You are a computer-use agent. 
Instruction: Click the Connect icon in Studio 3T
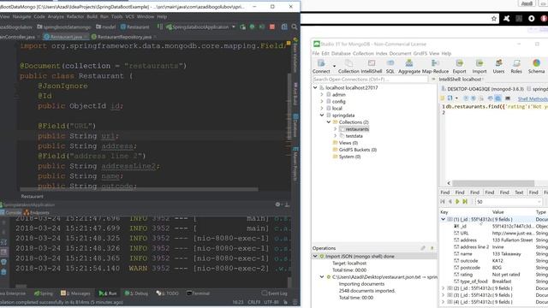[x=321, y=63]
